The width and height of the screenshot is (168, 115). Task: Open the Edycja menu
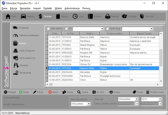(x=13, y=8)
